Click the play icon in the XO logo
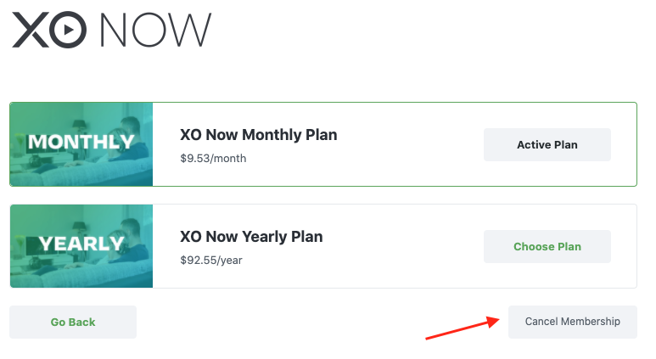This screenshot has width=656, height=359. [69, 30]
